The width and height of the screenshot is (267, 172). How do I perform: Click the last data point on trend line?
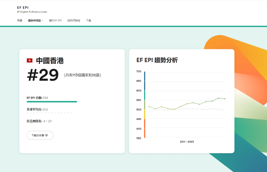tap(225, 99)
